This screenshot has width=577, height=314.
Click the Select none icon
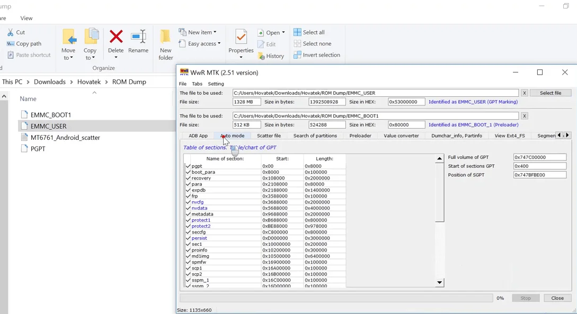coord(297,44)
